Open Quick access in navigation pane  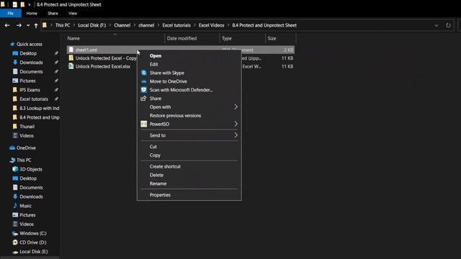coord(30,44)
